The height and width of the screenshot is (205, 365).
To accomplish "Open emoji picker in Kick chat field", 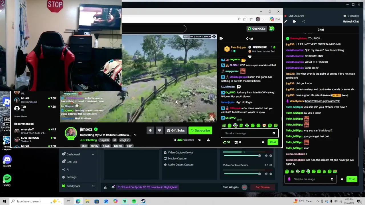I will (273, 133).
